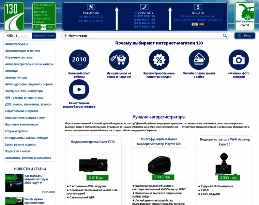
Task: Open Доставка link in header menu
Action: [40, 12]
